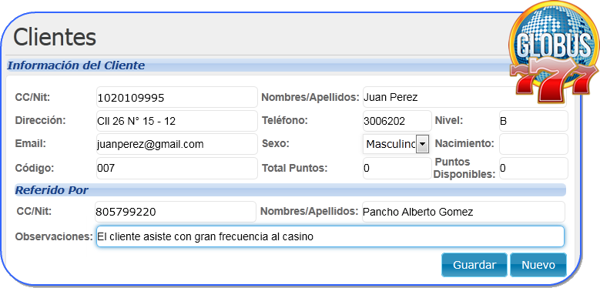Click the Puntos Disponibles field
Image resolution: width=600 pixels, height=288 pixels.
click(x=534, y=168)
